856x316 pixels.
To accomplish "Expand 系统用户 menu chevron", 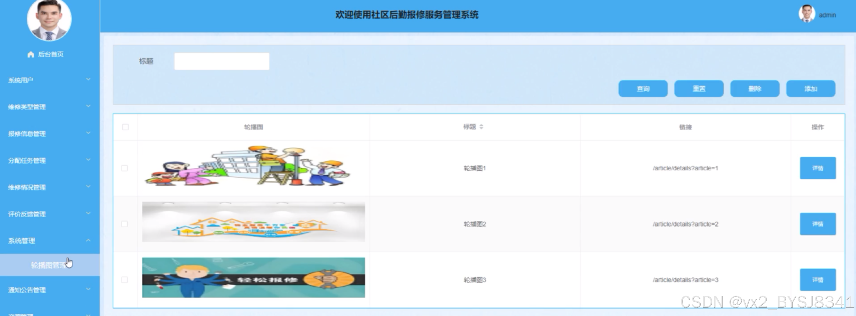I will click(88, 79).
